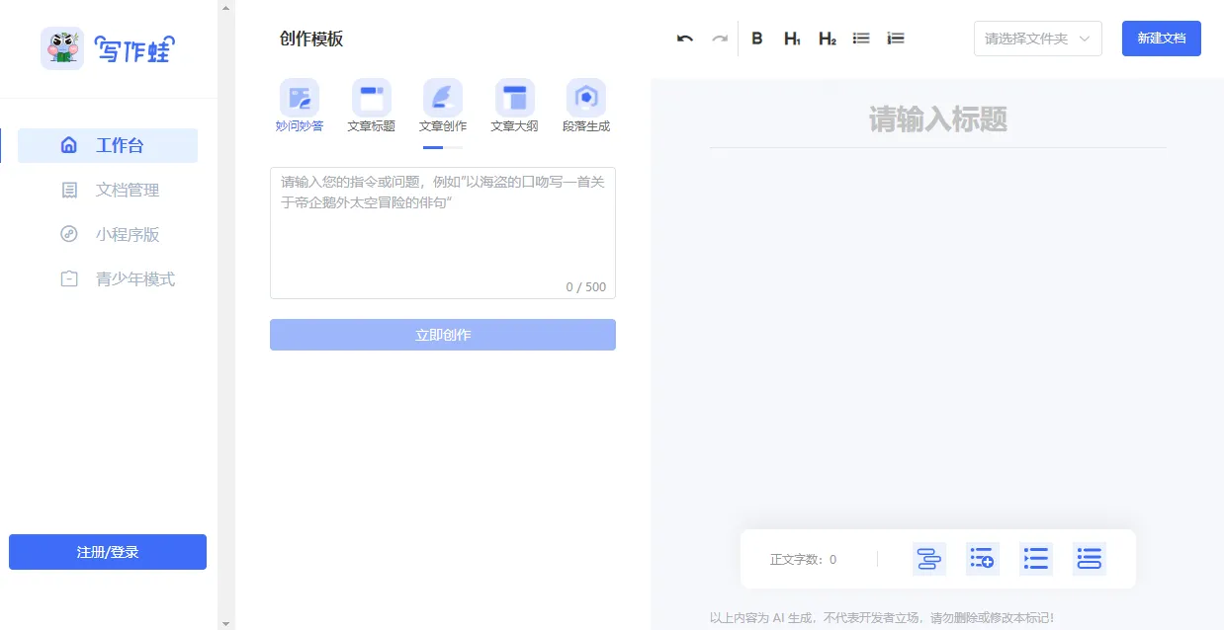This screenshot has width=1224, height=630.
Task: Open the 工作台 sidebar item
Action: point(108,146)
